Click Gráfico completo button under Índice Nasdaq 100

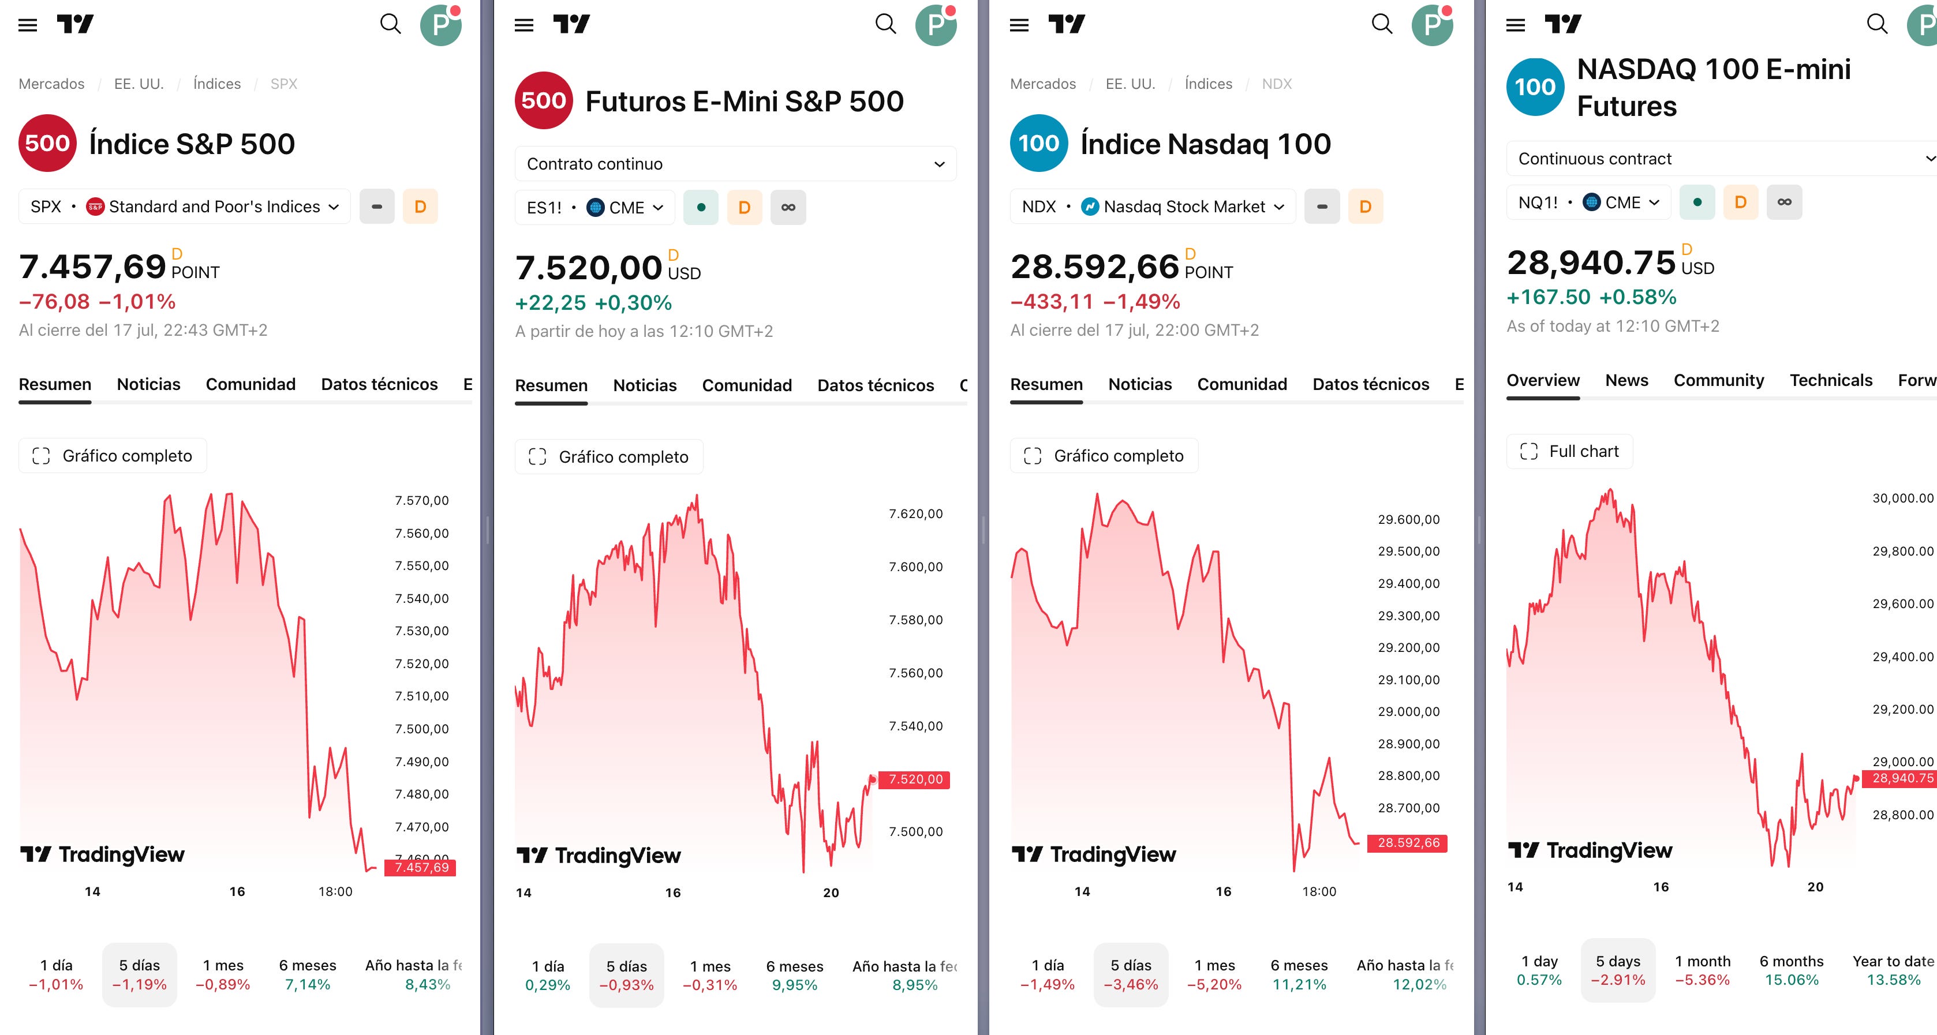coord(1104,456)
